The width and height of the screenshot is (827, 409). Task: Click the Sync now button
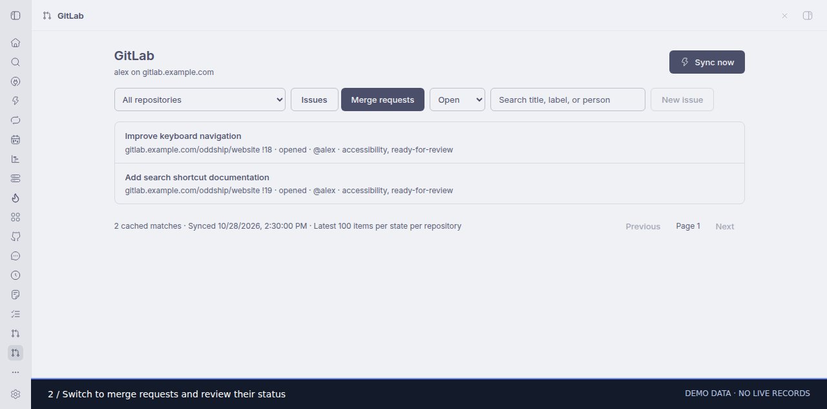(x=707, y=62)
